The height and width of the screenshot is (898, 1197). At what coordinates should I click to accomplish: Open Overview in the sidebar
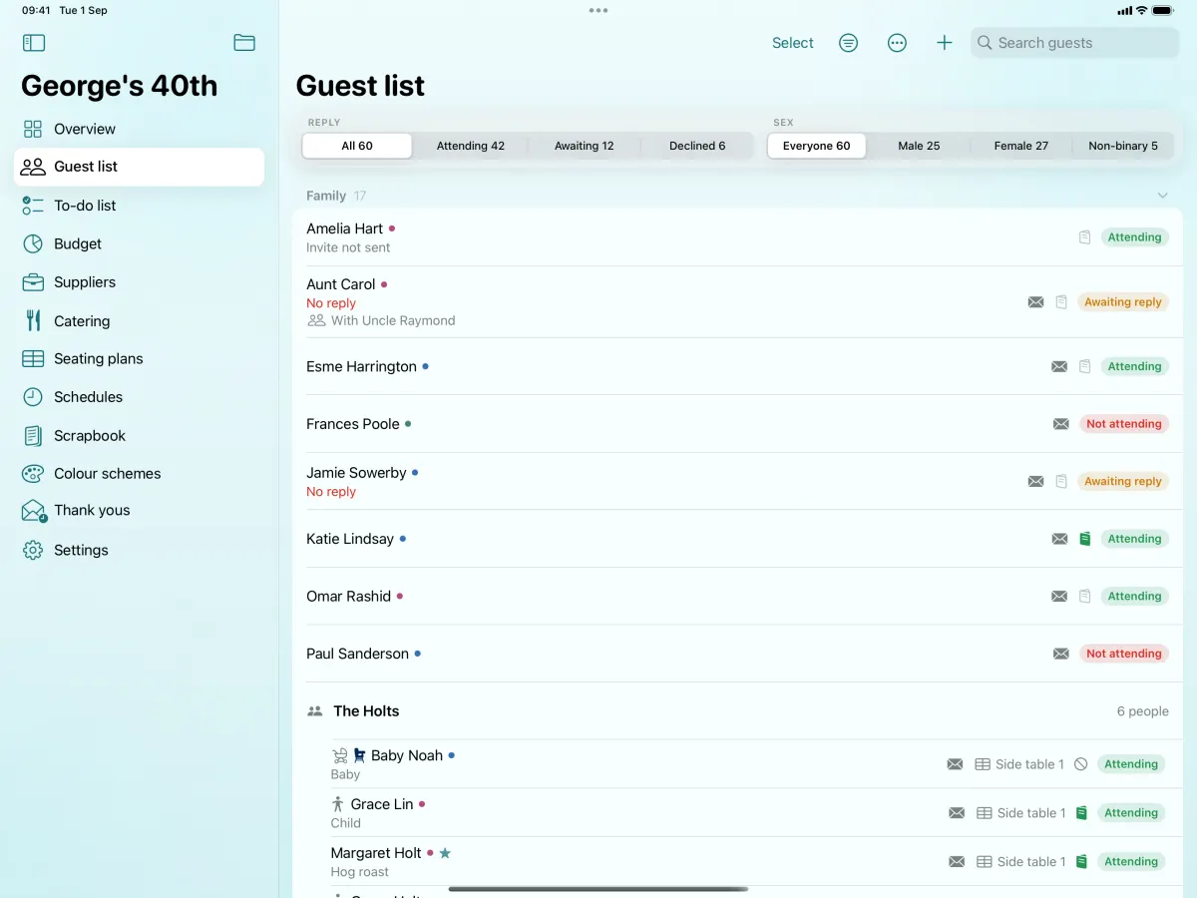click(139, 129)
